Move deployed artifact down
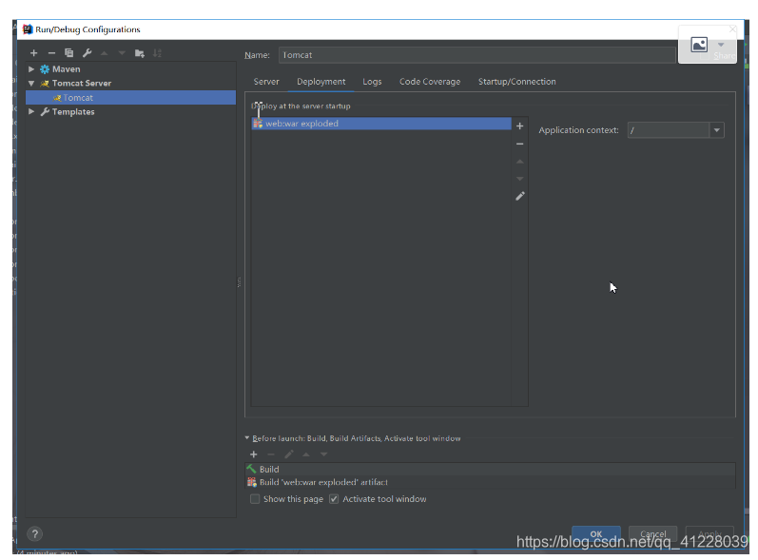758x560 pixels. tap(519, 179)
